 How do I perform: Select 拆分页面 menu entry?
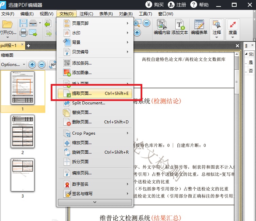coord(95,161)
